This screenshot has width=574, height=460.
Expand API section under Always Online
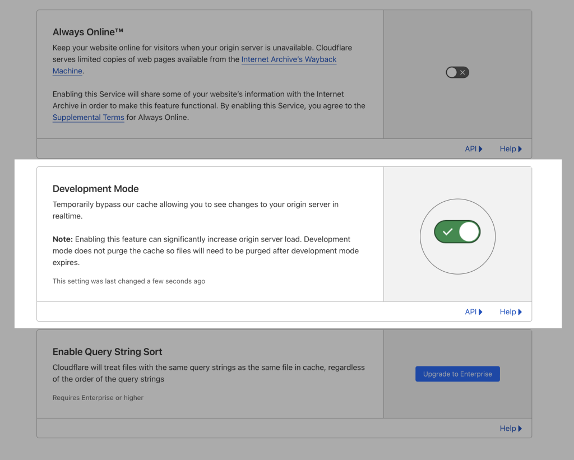coord(473,149)
